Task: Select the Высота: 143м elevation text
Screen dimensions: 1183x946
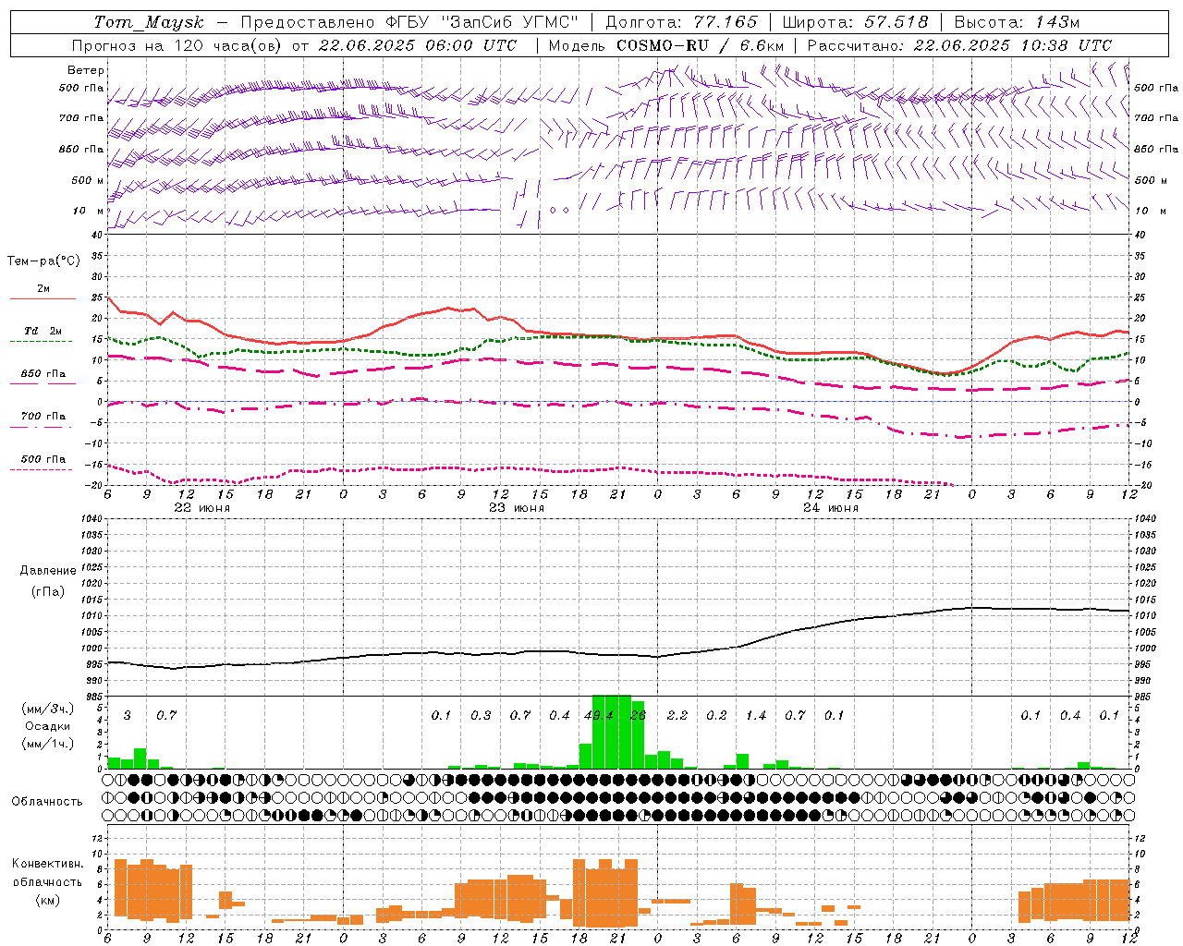Action: (1017, 22)
